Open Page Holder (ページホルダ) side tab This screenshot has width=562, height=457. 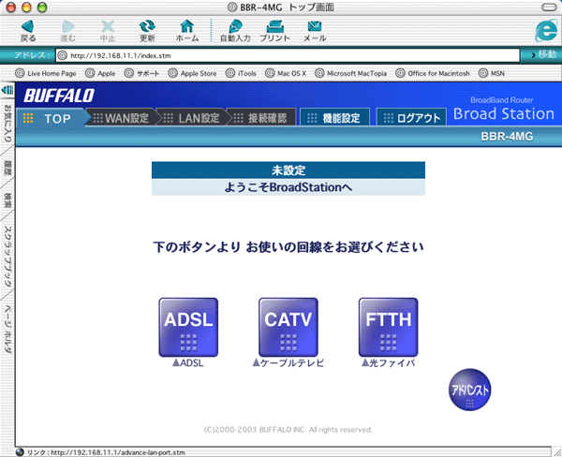click(7, 329)
